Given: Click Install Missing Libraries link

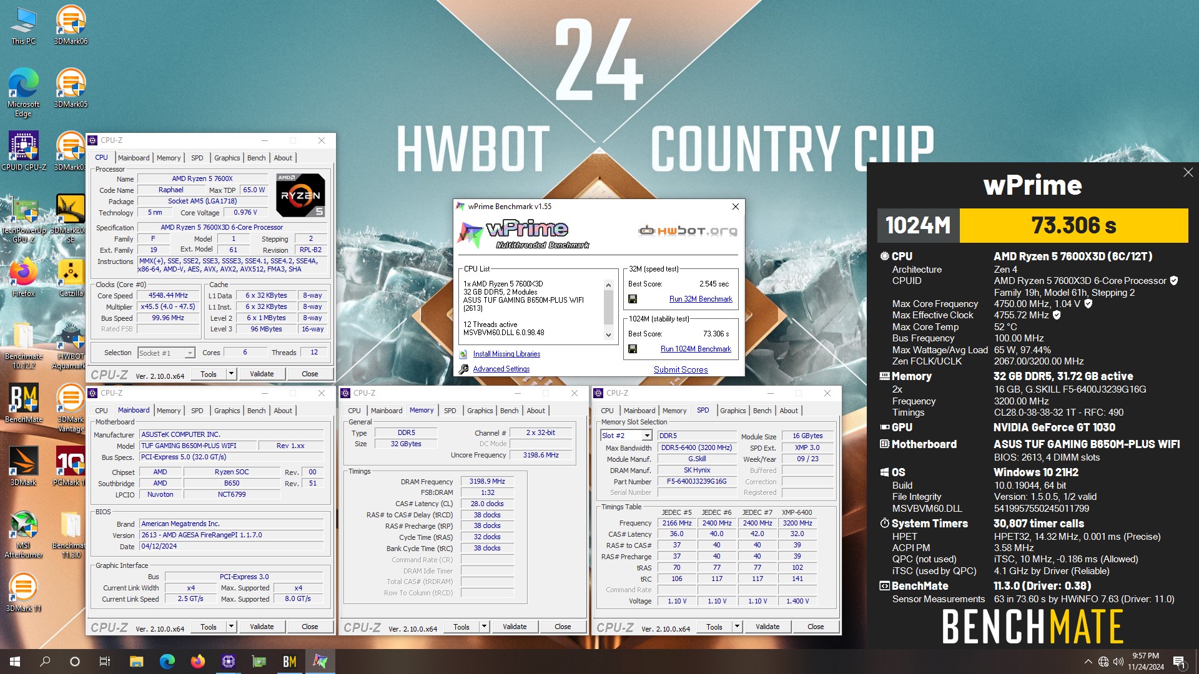Looking at the screenshot, I should click(x=506, y=354).
